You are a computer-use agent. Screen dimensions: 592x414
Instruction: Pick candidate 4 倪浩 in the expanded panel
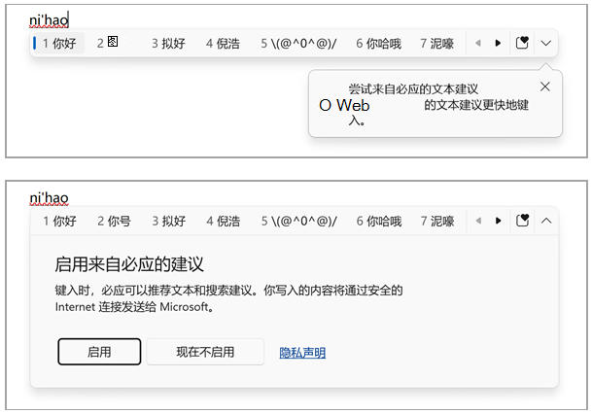pos(223,221)
